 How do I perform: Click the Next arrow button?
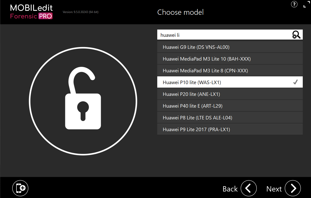click(293, 188)
